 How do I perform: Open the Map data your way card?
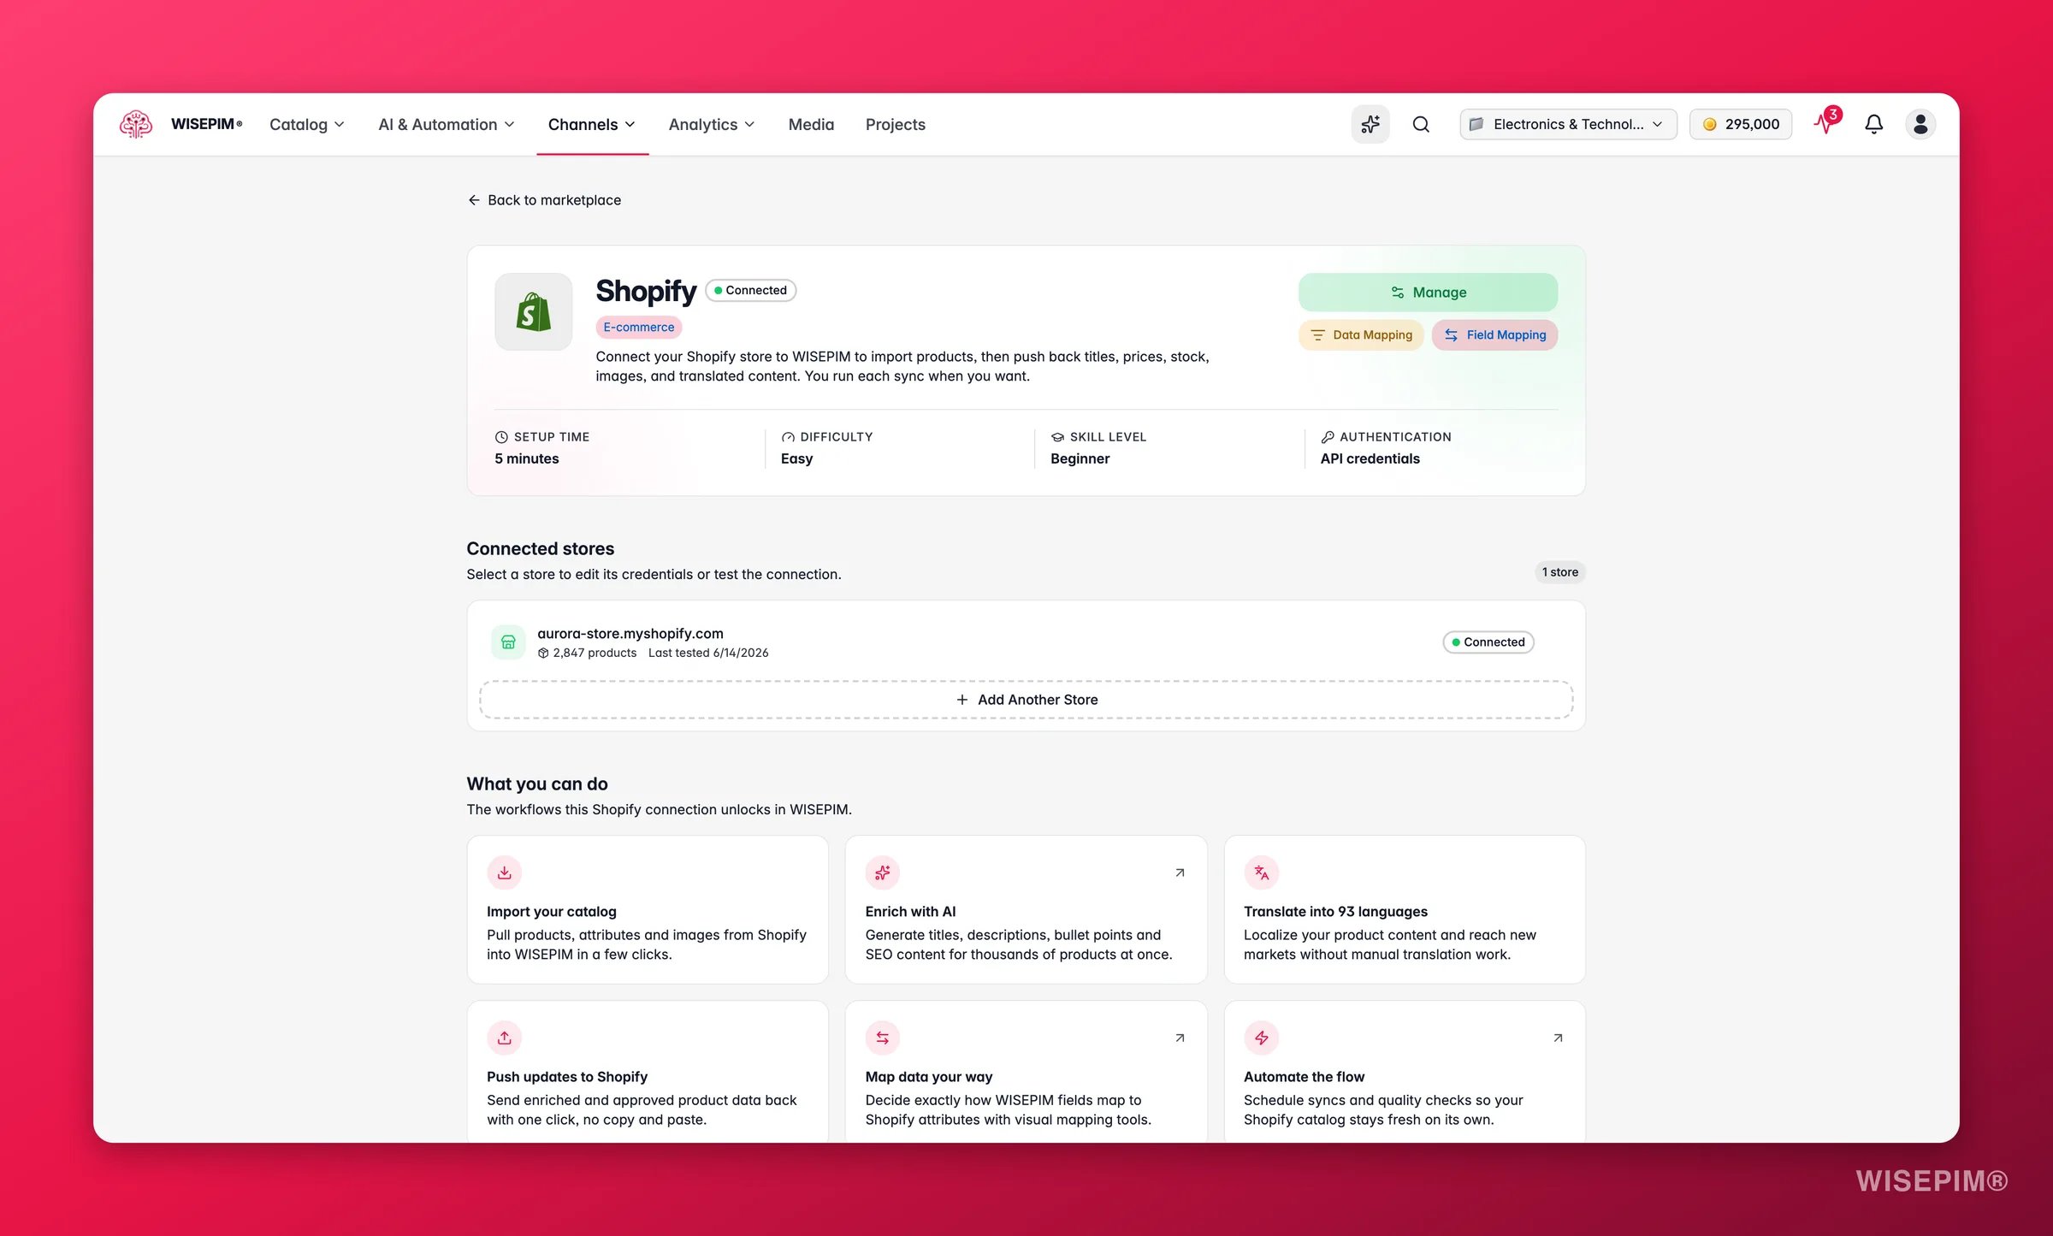(x=1026, y=1071)
